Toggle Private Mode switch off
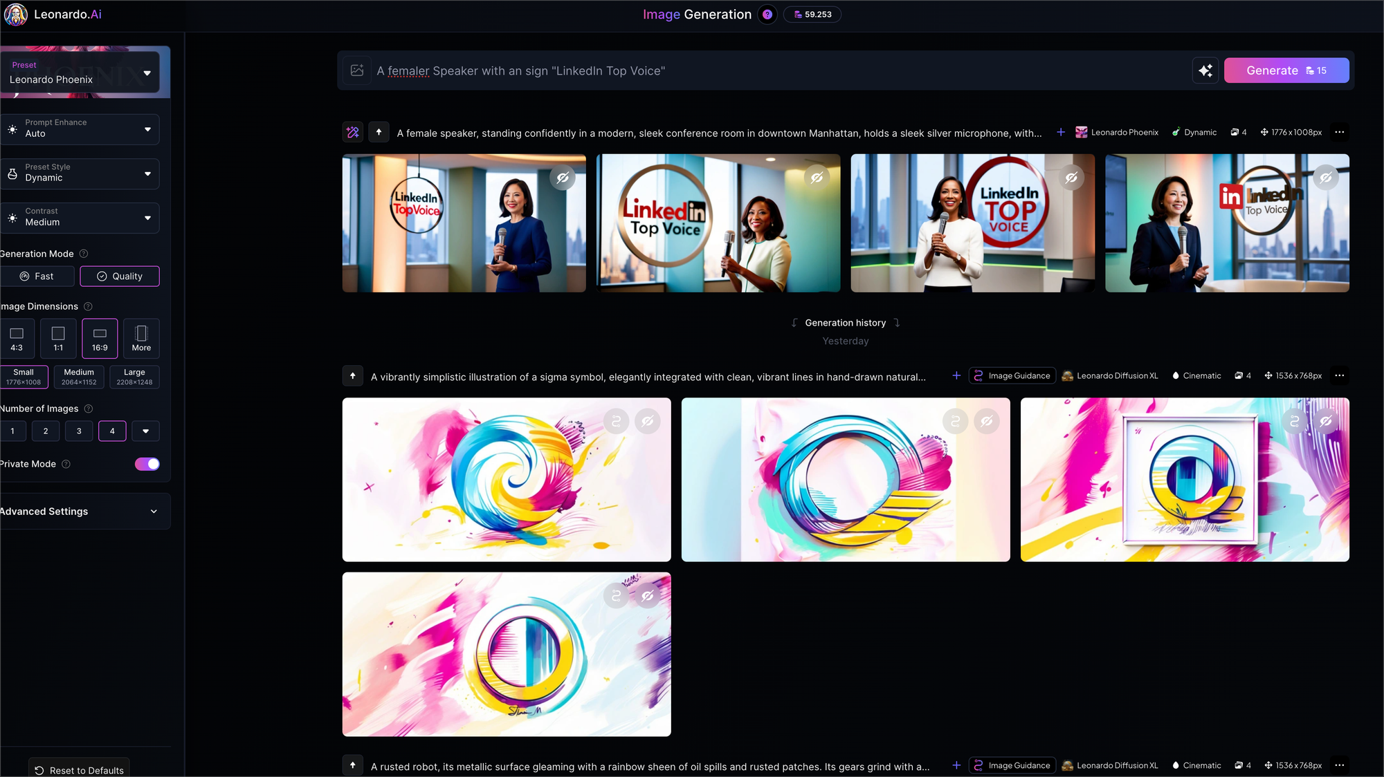 tap(147, 464)
